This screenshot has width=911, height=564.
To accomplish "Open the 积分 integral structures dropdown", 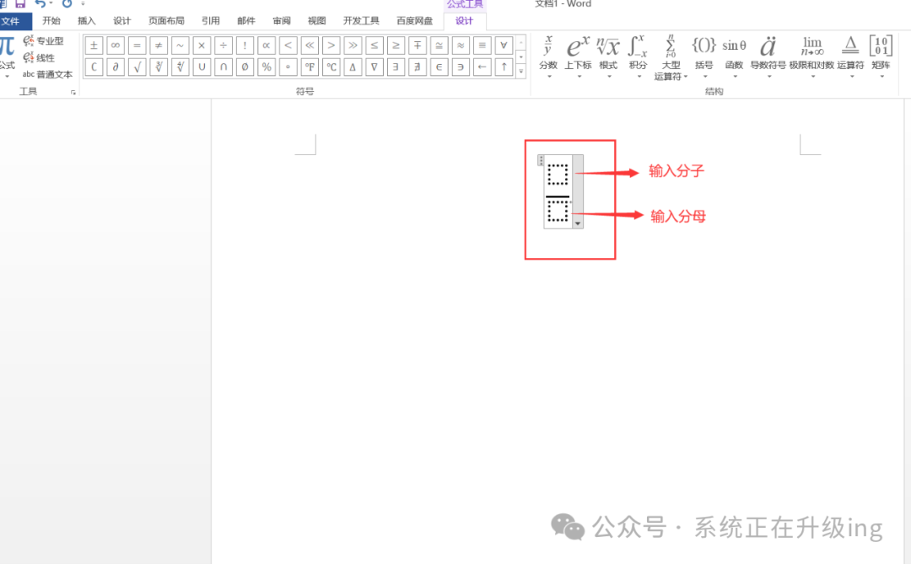I will (638, 56).
